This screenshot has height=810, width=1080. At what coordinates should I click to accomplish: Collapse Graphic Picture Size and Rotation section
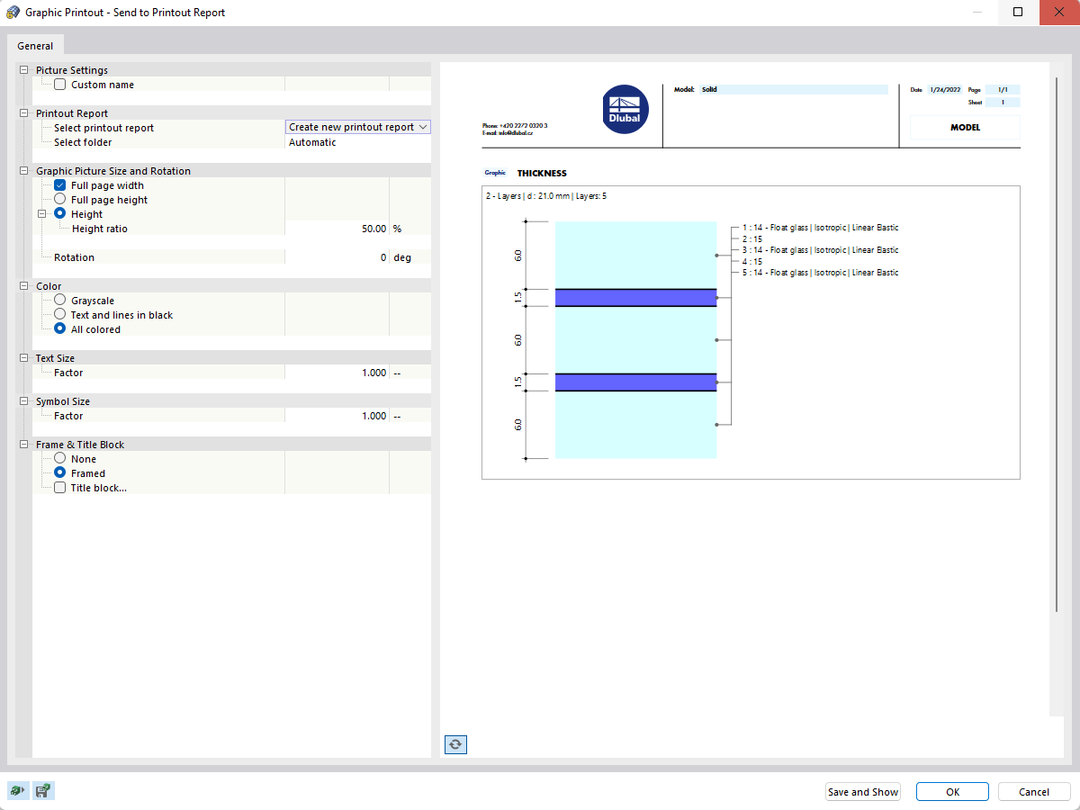tap(23, 171)
